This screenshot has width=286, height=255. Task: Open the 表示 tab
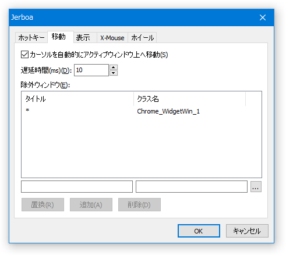click(85, 38)
